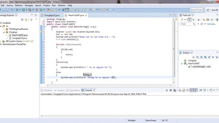Close the KiemTraSNT.java editor tab

86,15
